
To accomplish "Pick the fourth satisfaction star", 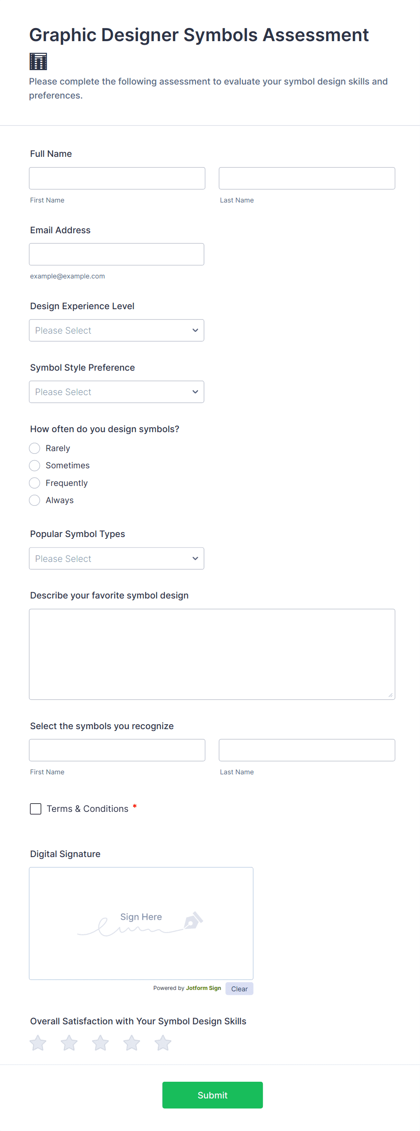I will click(131, 1043).
